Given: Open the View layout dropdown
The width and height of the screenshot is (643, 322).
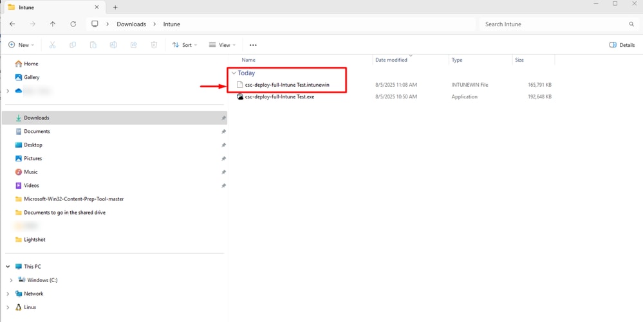Looking at the screenshot, I should click(222, 45).
